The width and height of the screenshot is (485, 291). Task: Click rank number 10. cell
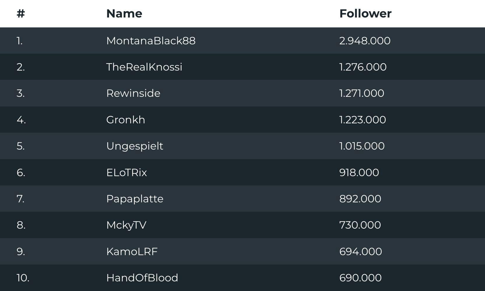23,278
